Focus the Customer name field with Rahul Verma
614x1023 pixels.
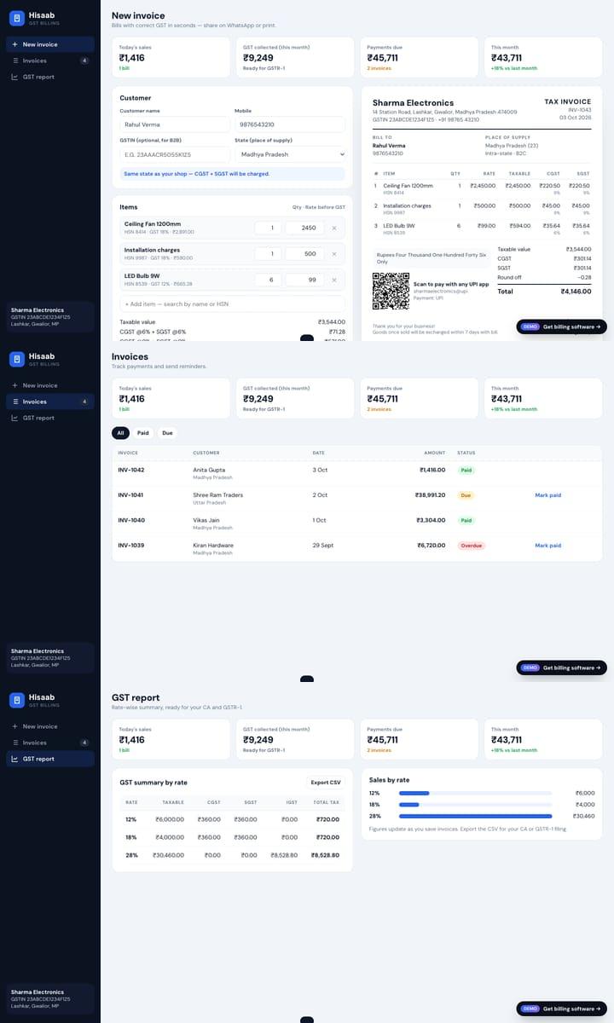(x=175, y=124)
